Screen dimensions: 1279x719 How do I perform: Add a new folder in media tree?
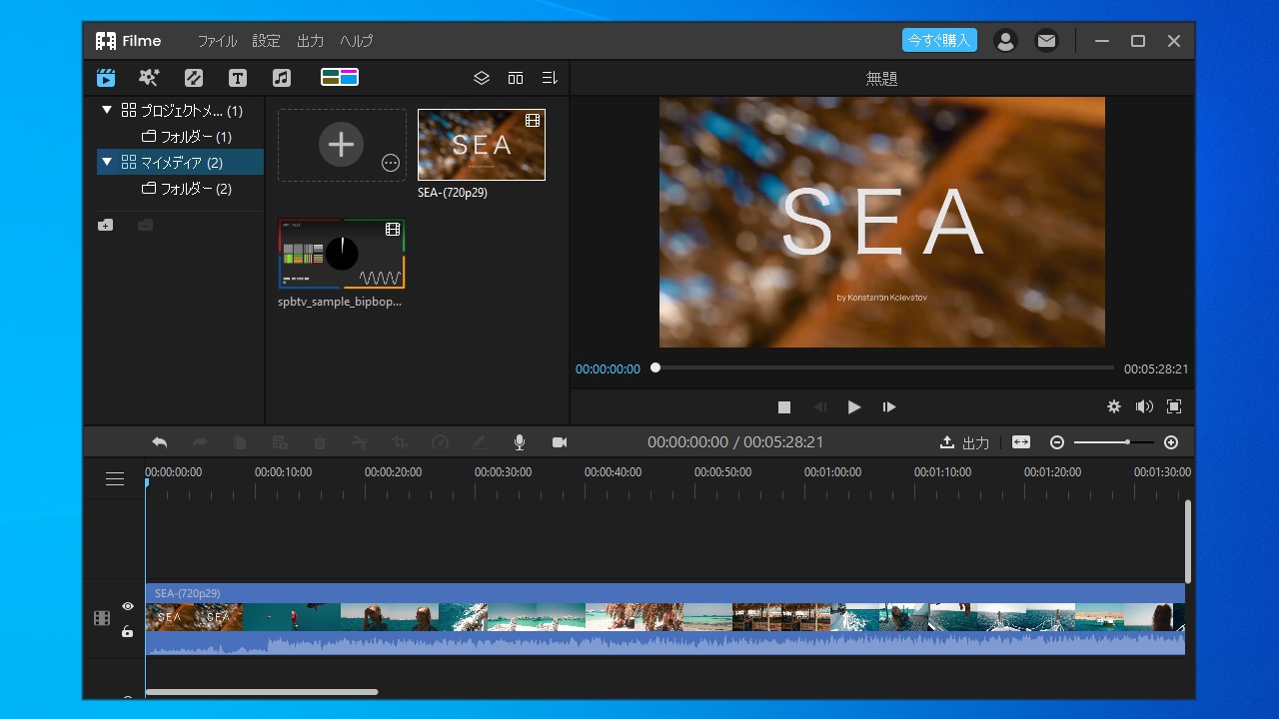point(105,226)
